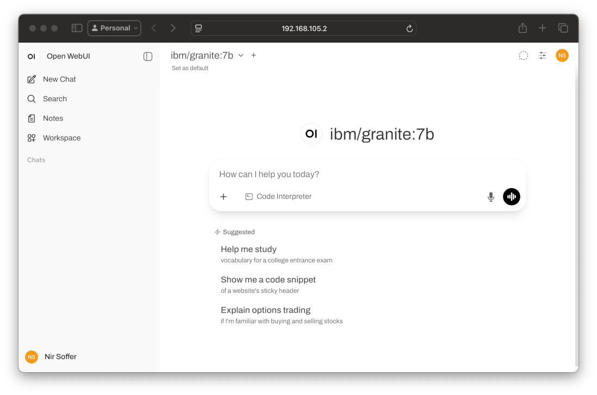The height and width of the screenshot is (395, 597).
Task: Click the Safari share icon
Action: 523,28
